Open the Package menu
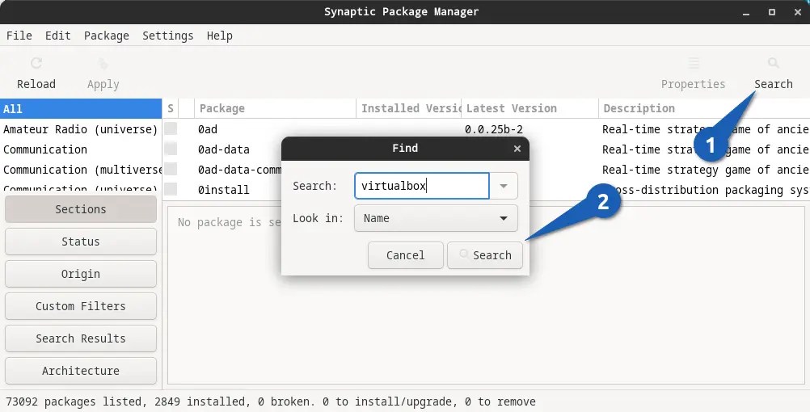 [x=107, y=36]
